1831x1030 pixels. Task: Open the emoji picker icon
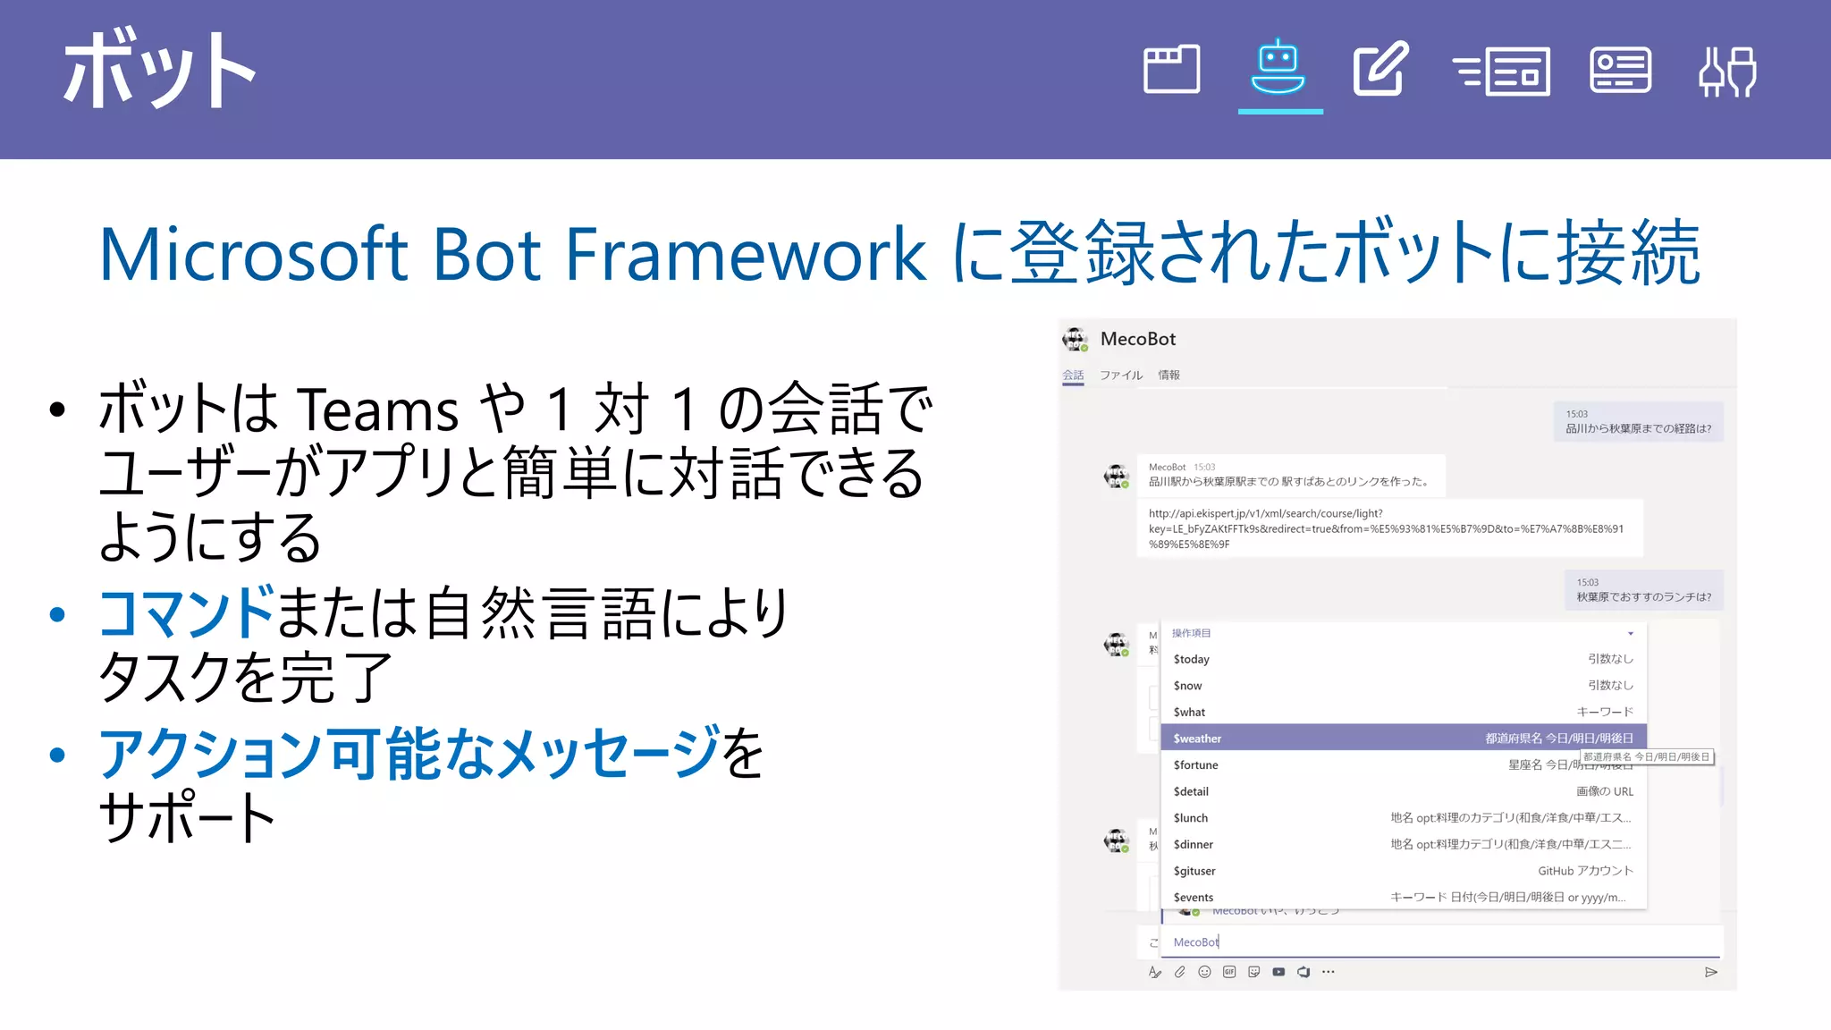click(1204, 972)
